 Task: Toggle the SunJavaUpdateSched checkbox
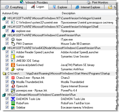pyautogui.click(x=7, y=65)
